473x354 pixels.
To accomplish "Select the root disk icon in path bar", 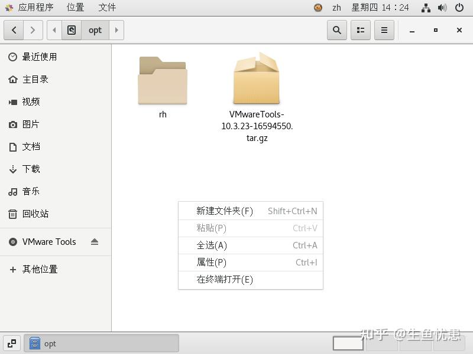I will [x=72, y=30].
